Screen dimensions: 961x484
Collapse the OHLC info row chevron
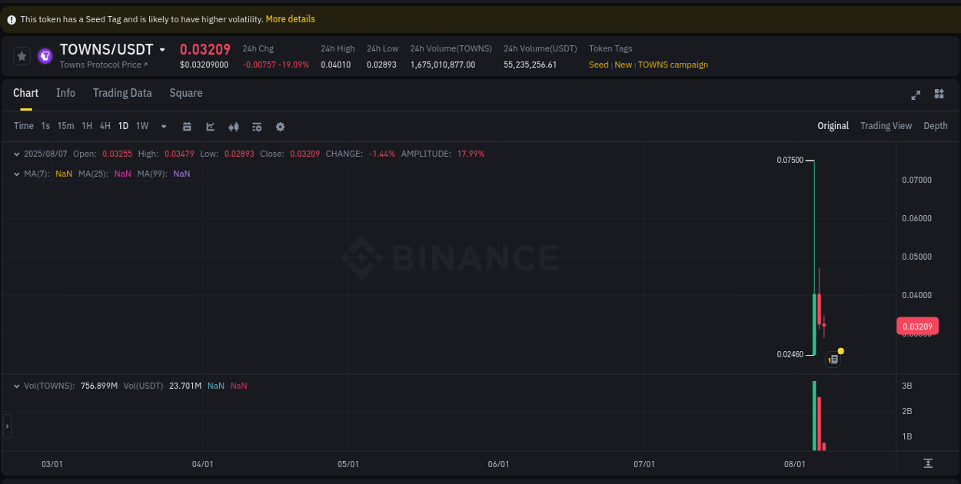(17, 154)
